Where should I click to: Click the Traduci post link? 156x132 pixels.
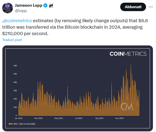pyautogui.click(x=12, y=40)
